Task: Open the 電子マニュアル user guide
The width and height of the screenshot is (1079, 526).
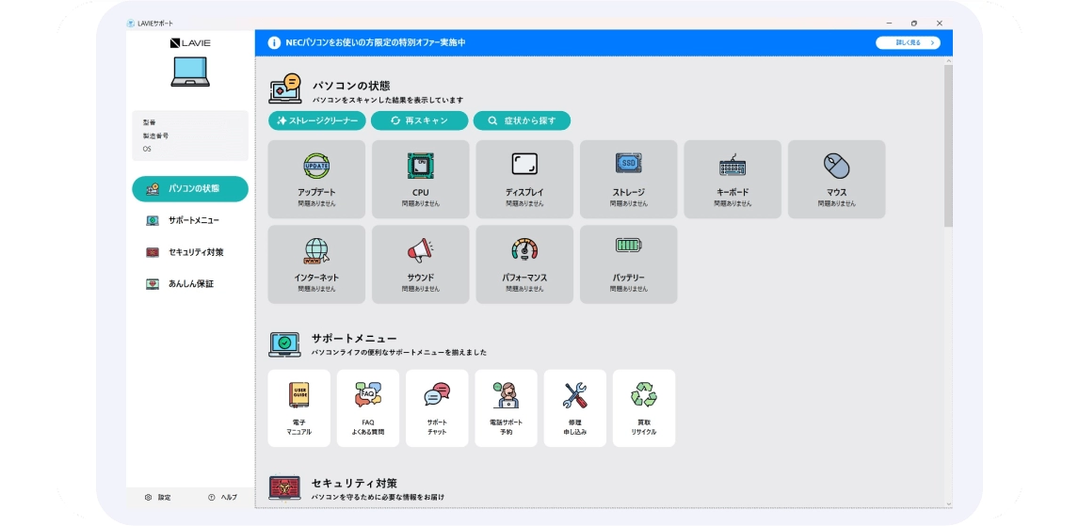Action: [x=298, y=408]
